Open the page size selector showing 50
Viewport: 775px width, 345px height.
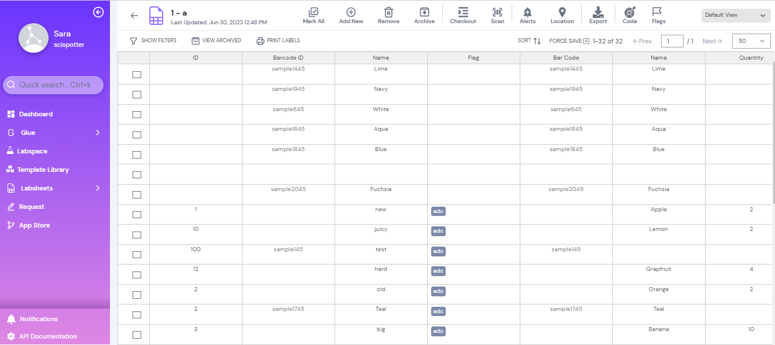pyautogui.click(x=751, y=41)
